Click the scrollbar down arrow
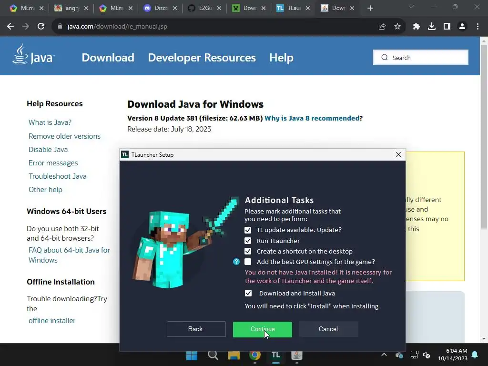The height and width of the screenshot is (366, 488). coord(484,339)
